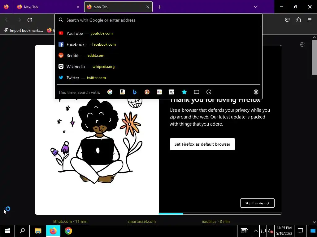This screenshot has width=317, height=237.
Task: Open Windows Start menu
Action: pyautogui.click(x=7, y=231)
